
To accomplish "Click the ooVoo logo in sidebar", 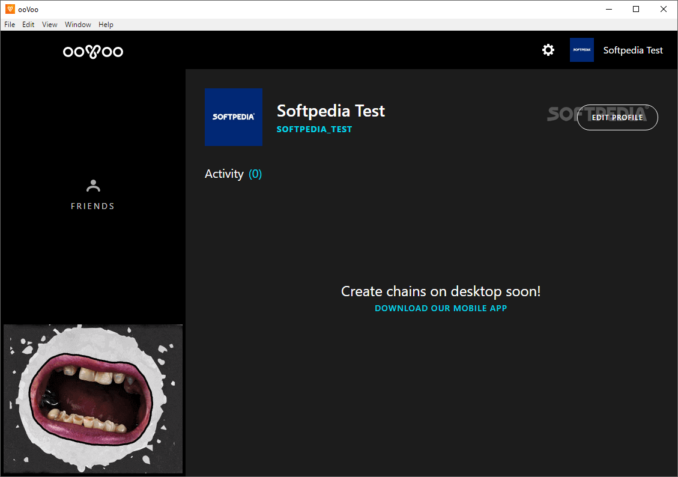I will pyautogui.click(x=93, y=52).
